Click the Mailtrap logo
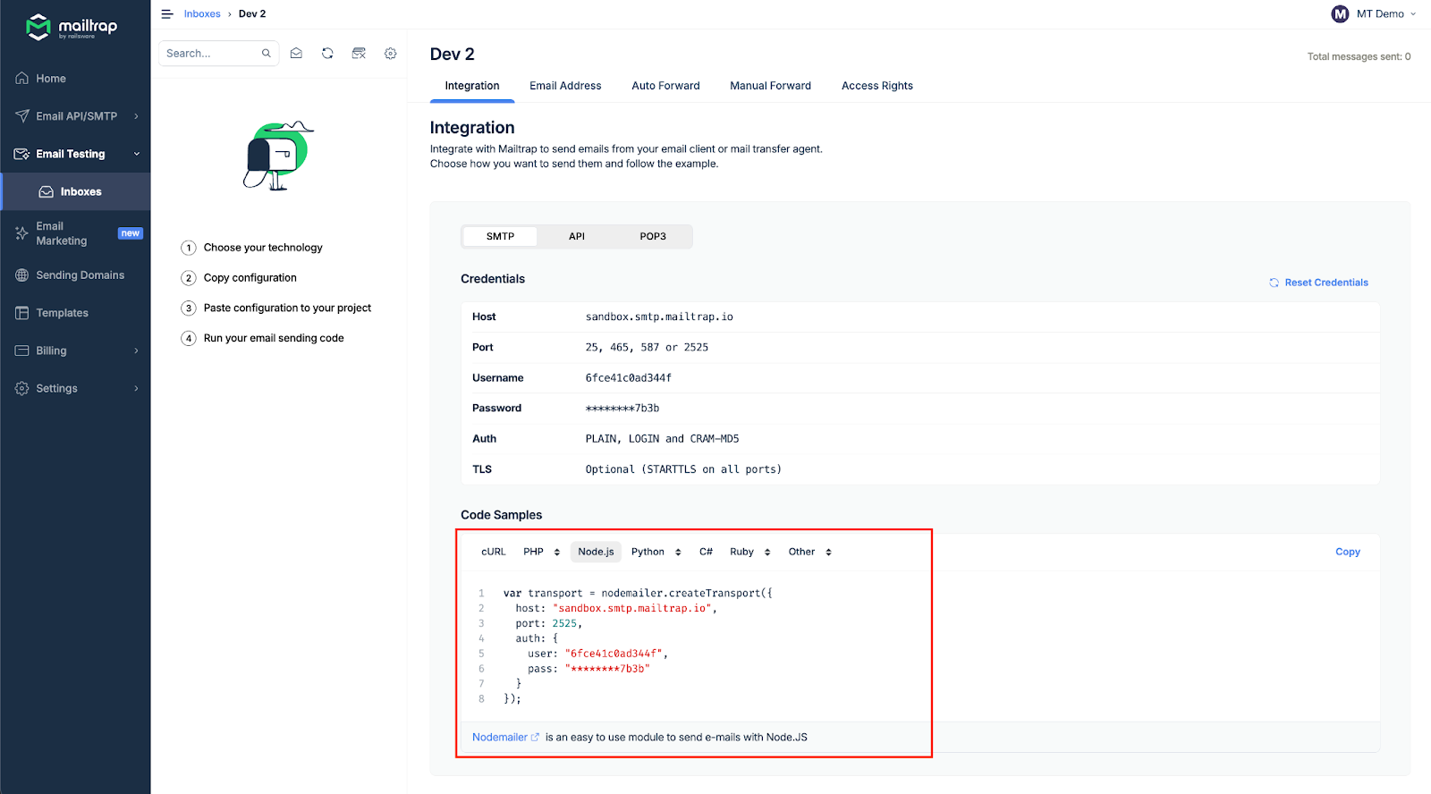The image size is (1431, 794). (x=72, y=27)
